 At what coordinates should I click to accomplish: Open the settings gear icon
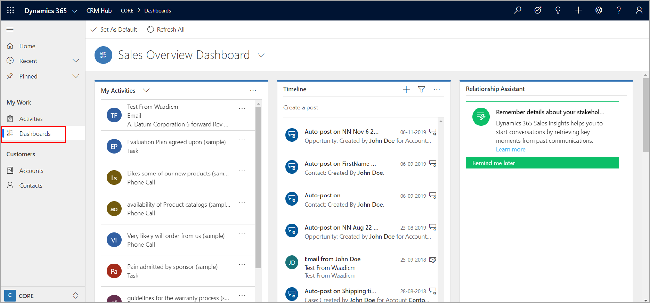[598, 10]
